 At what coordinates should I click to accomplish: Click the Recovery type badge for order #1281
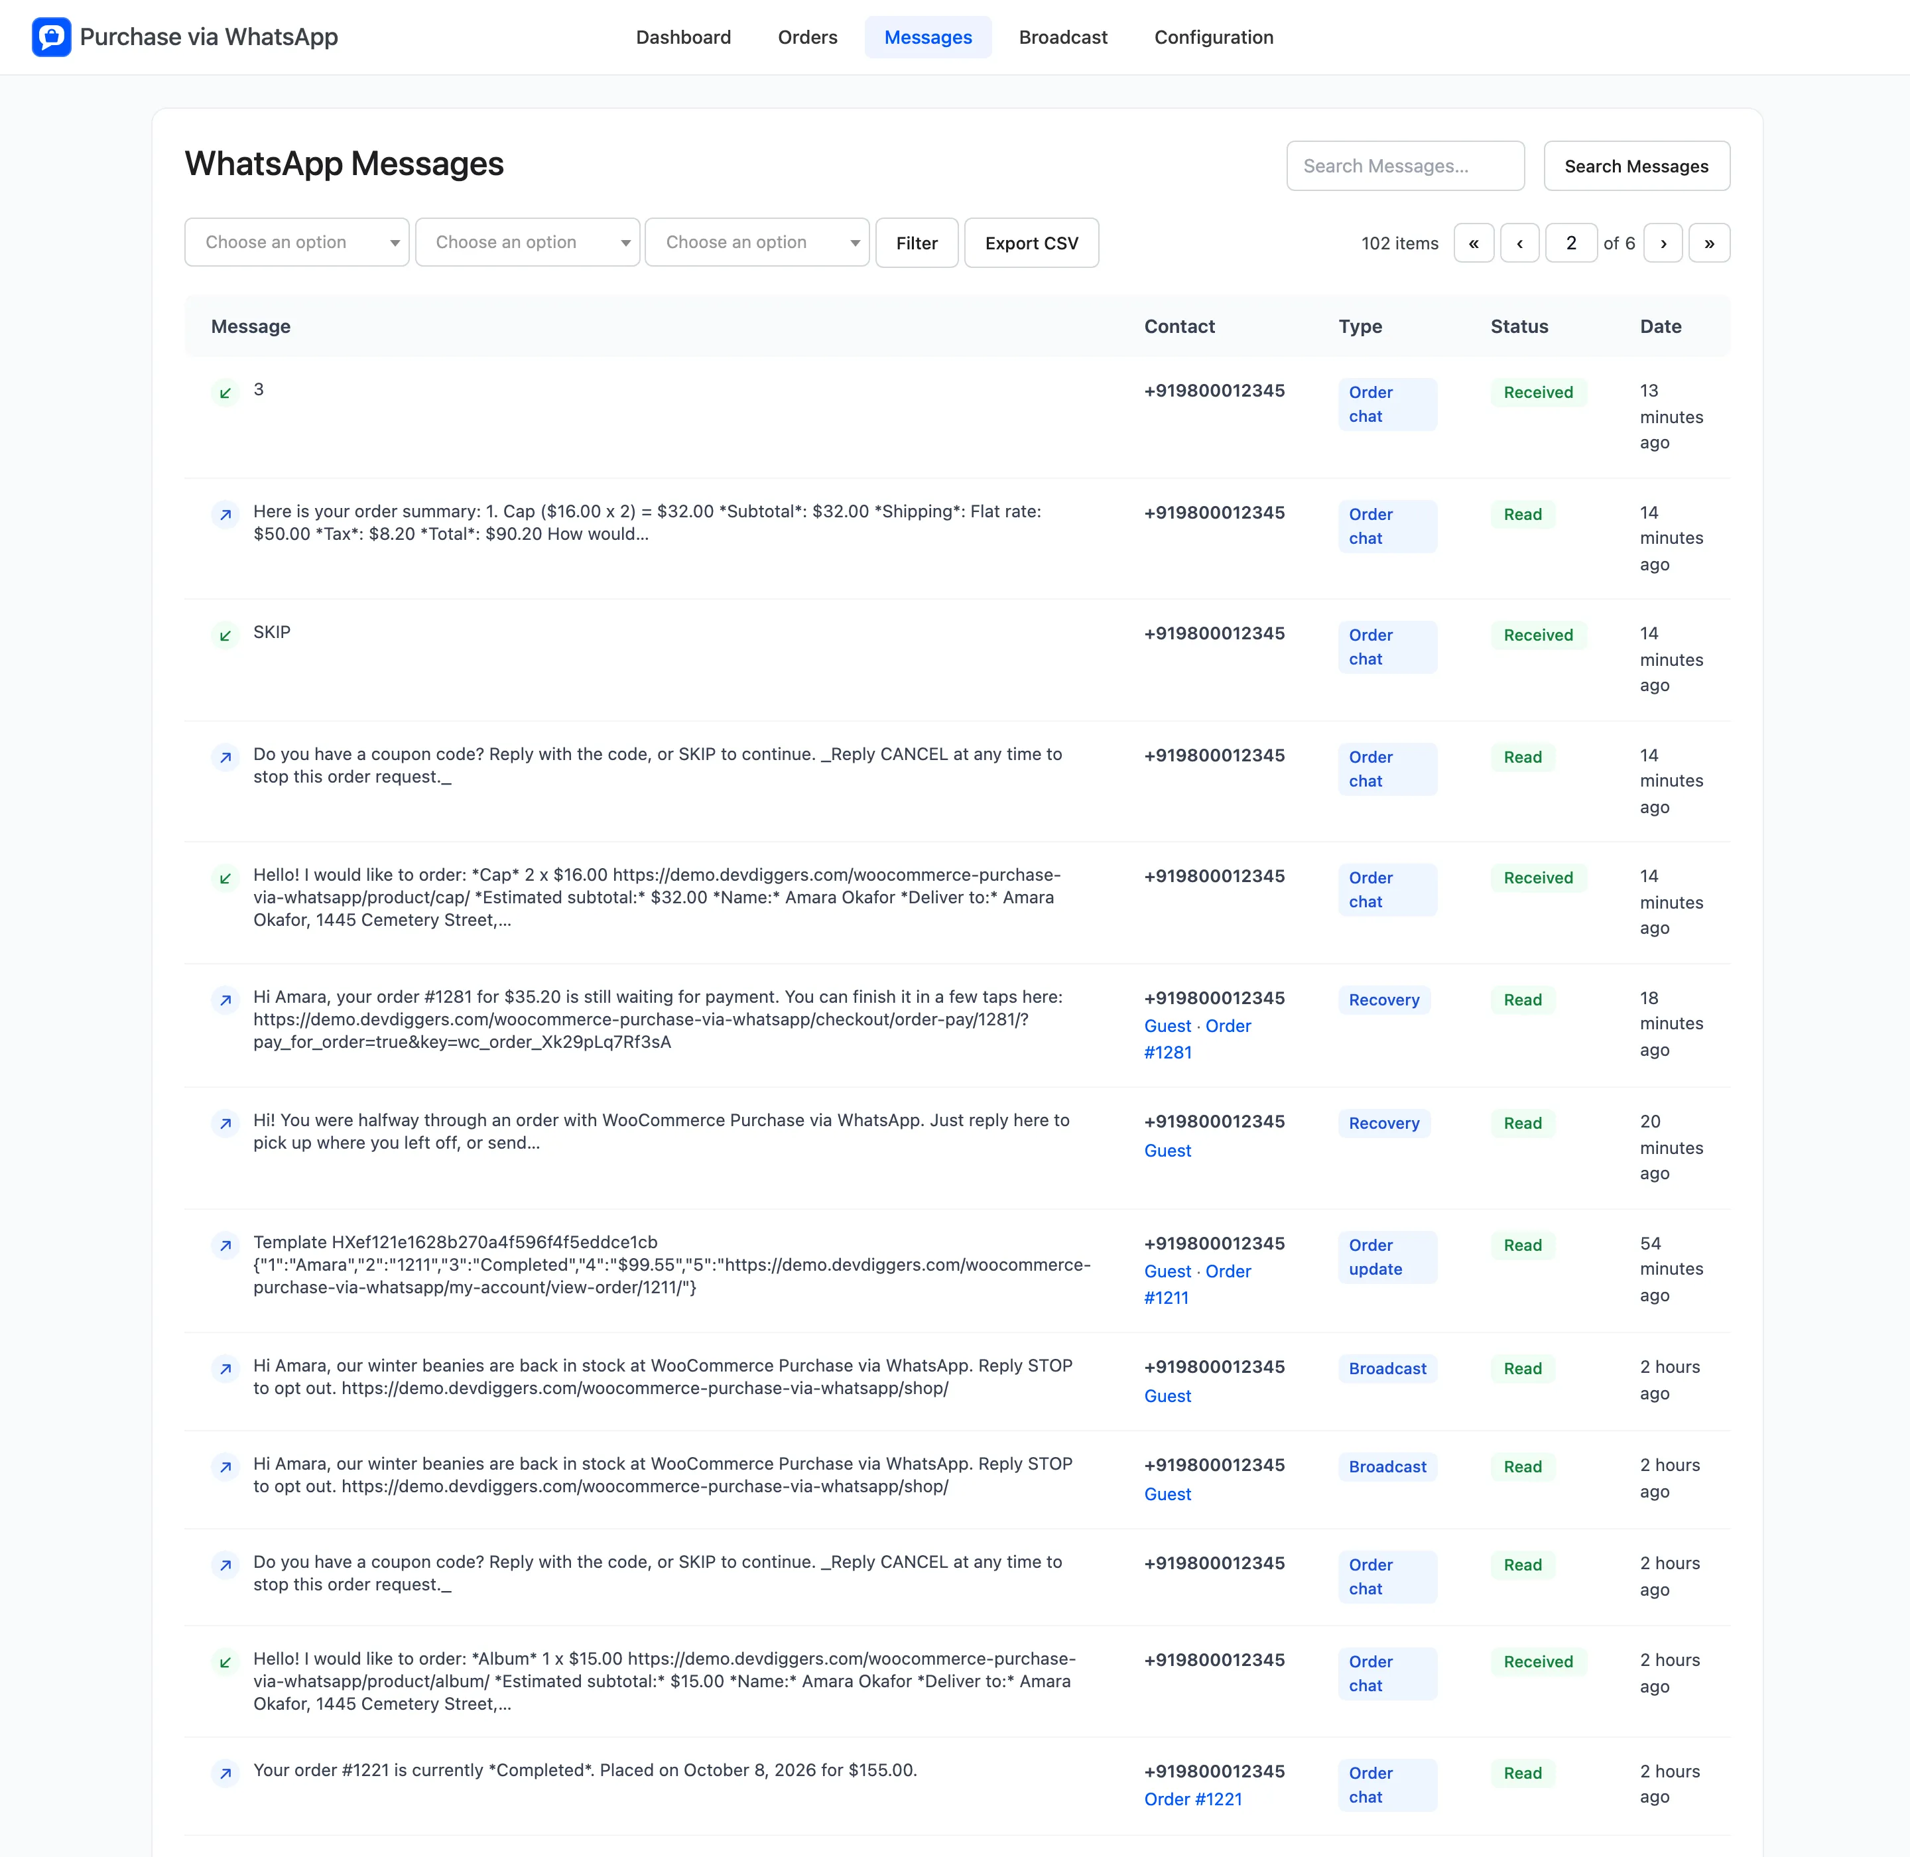(1383, 999)
